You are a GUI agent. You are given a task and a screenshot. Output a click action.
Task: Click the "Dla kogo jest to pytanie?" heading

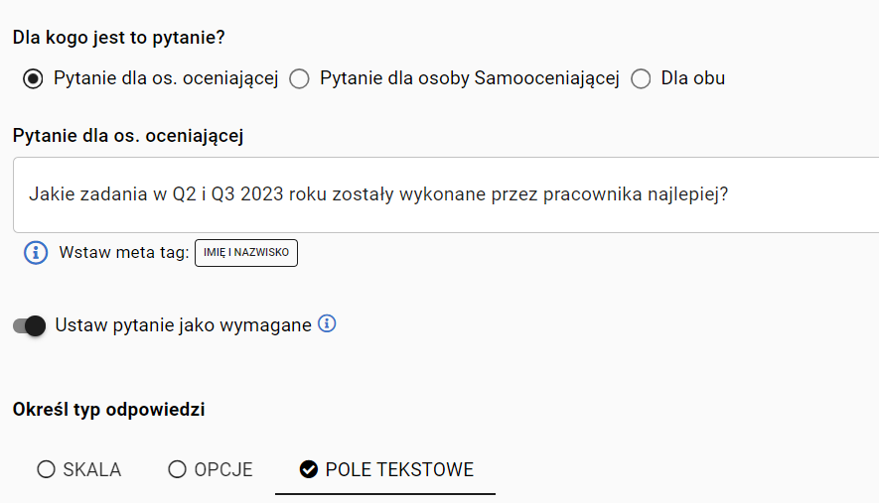click(119, 38)
